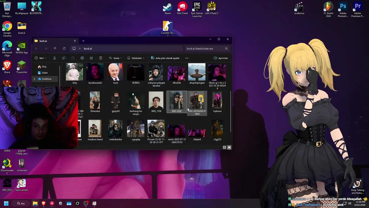Open the BLOODSTRIKE desktop shortcut
This screenshot has width=369, height=208.
[36, 8]
